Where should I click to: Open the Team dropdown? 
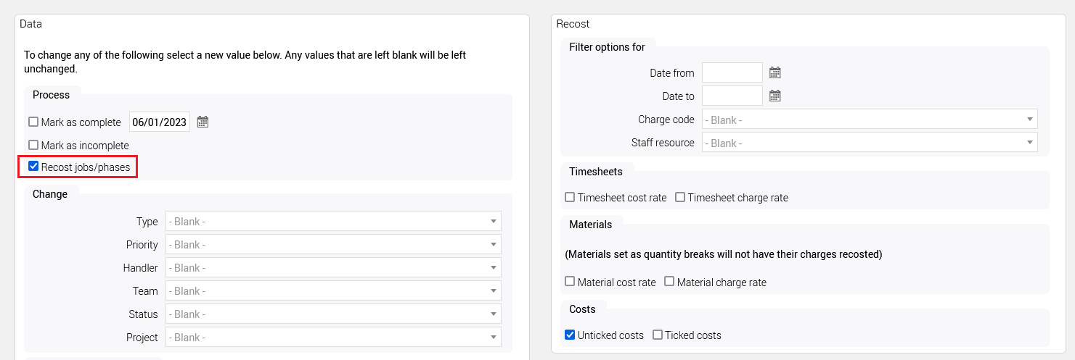(333, 290)
